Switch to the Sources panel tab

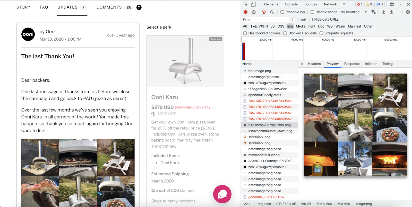click(311, 4)
